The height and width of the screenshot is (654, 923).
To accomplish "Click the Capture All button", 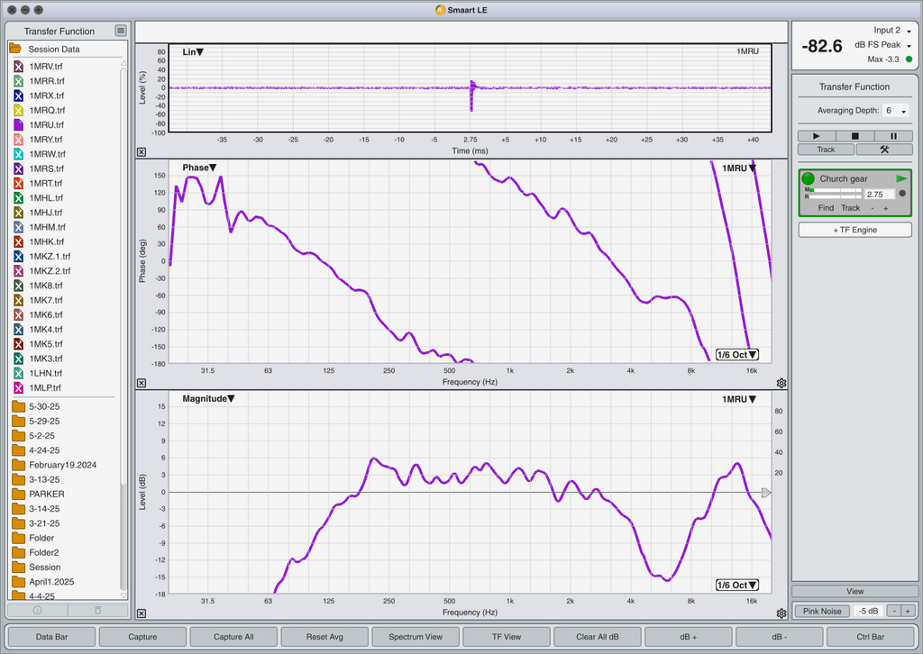I will tap(233, 636).
